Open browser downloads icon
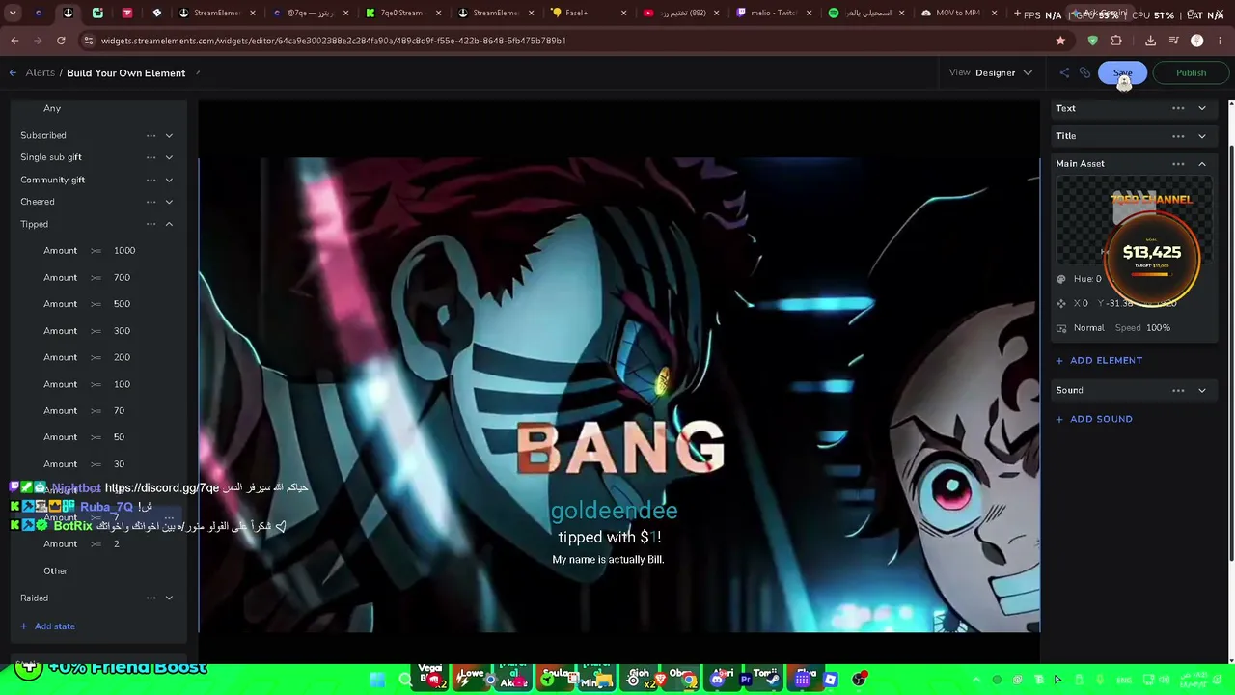Screen dimensions: 1235x695 coord(1150,41)
